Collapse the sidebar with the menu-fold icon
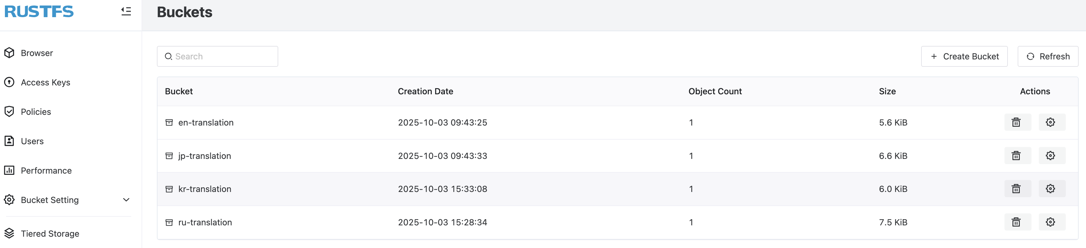Image resolution: width=1086 pixels, height=248 pixels. 126,11
